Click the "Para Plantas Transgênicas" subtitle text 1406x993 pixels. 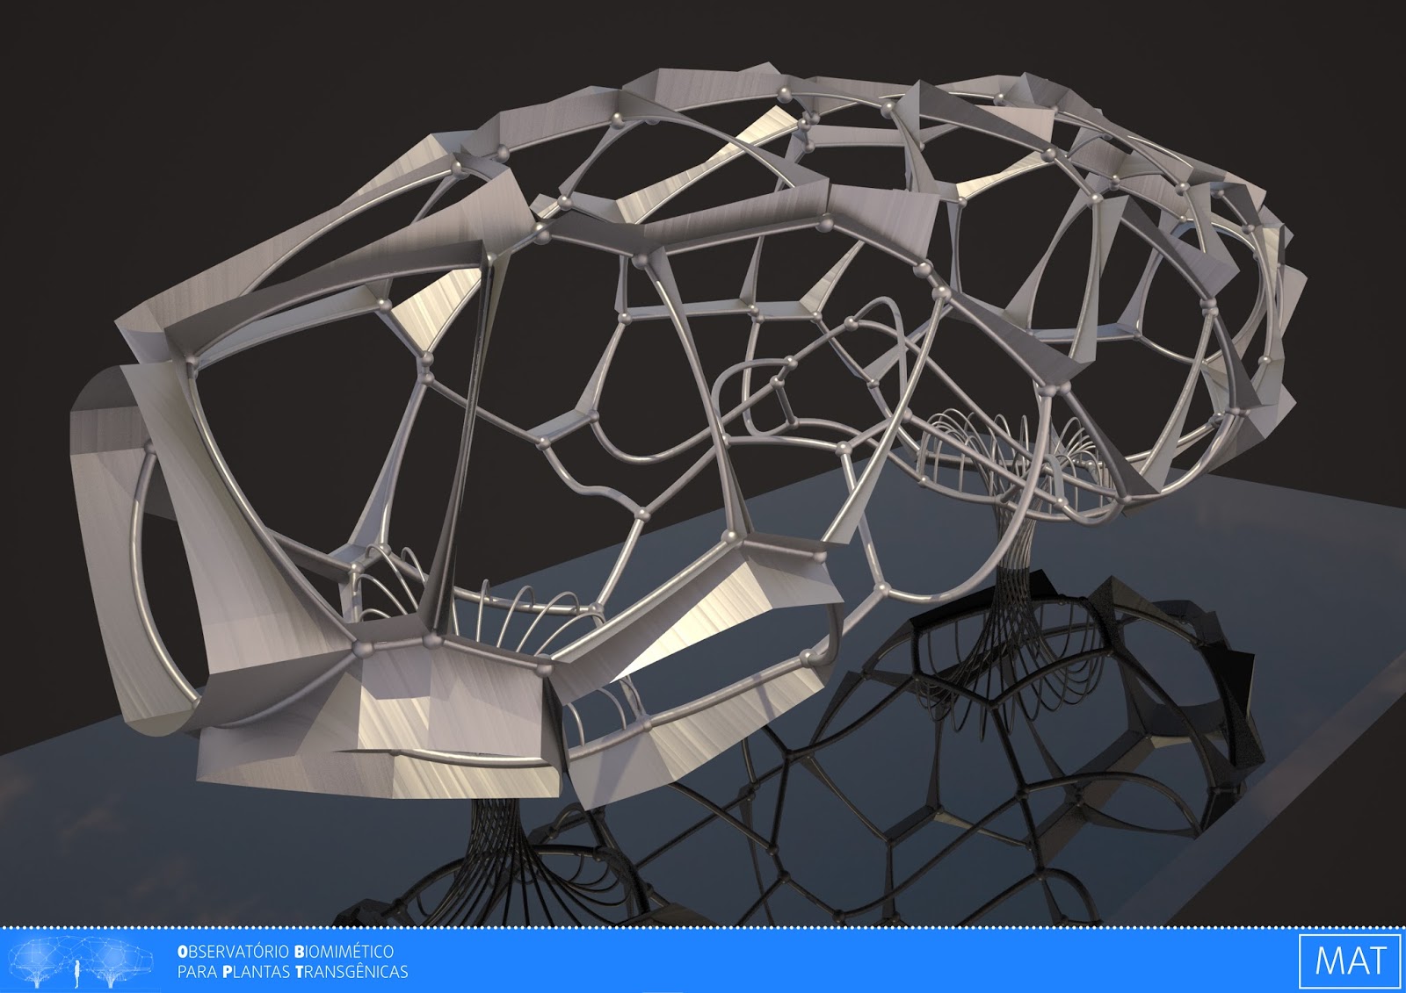[293, 972]
